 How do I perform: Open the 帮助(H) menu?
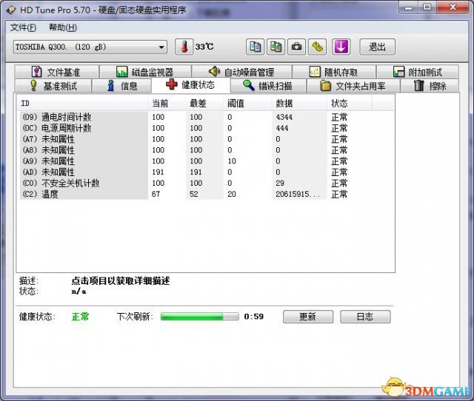(62, 28)
